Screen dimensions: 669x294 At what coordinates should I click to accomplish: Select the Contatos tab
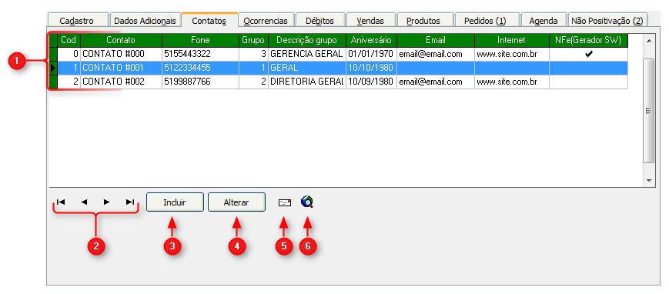(209, 20)
